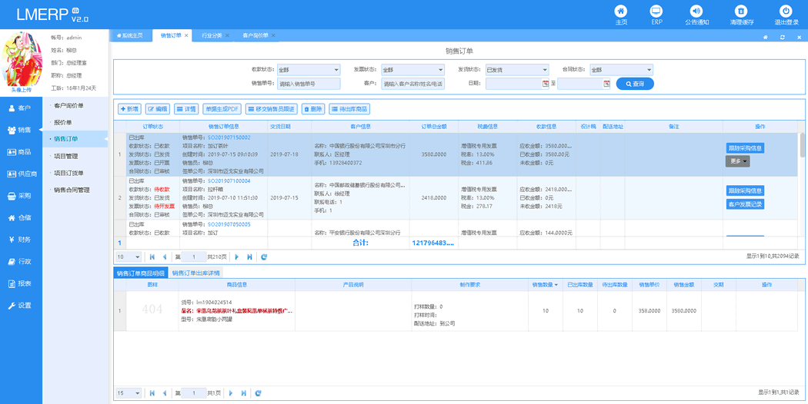Go to next page in detail pager

(x=230, y=392)
